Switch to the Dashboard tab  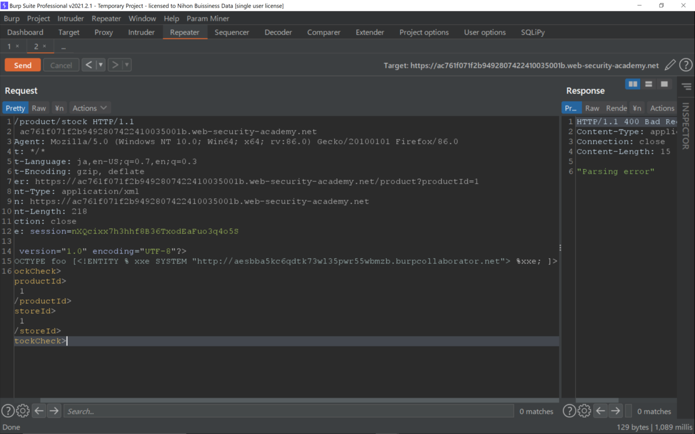[x=25, y=32]
